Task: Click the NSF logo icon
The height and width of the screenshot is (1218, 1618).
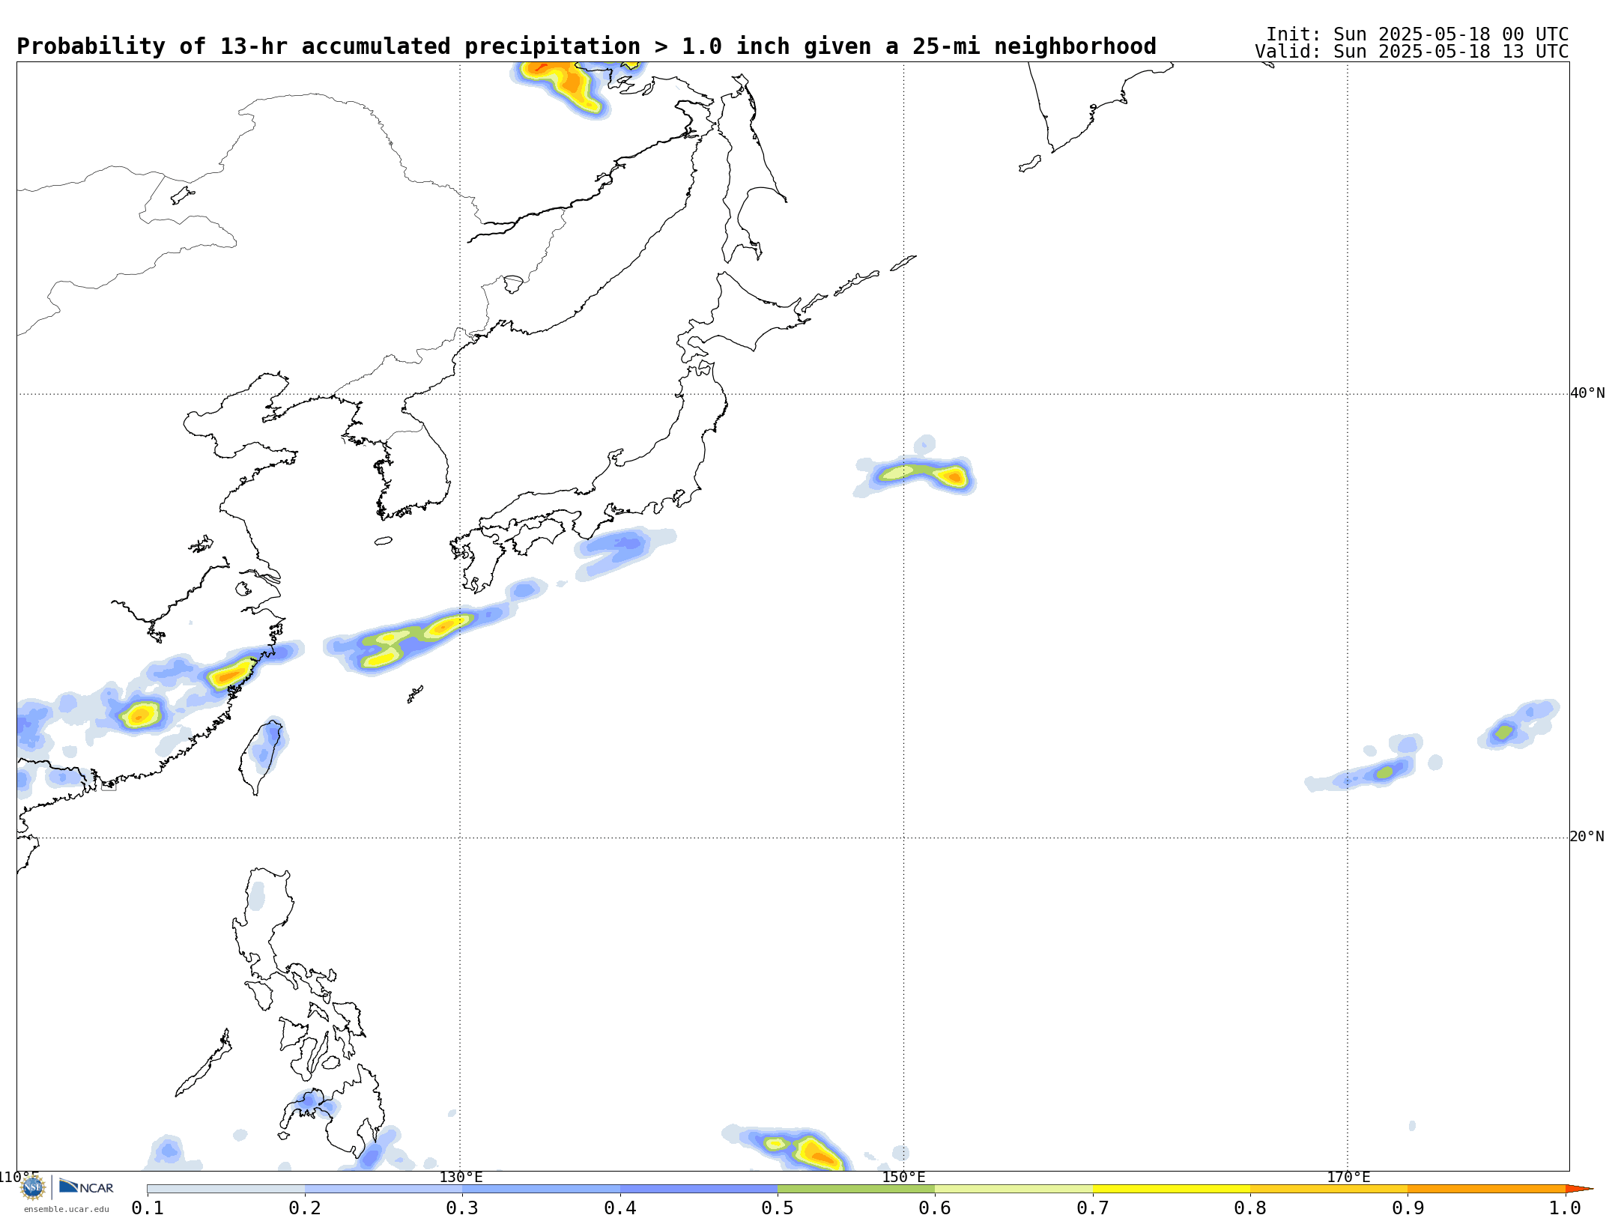Action: click(33, 1187)
